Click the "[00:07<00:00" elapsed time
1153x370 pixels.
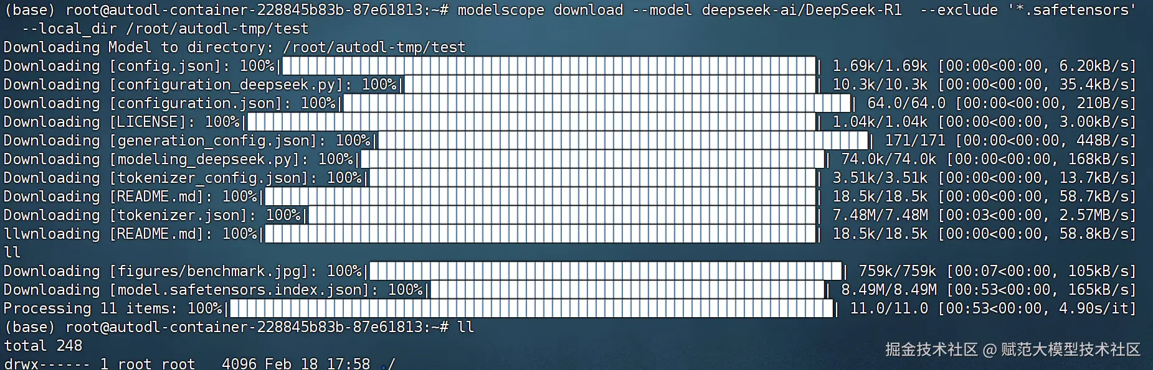click(x=998, y=271)
